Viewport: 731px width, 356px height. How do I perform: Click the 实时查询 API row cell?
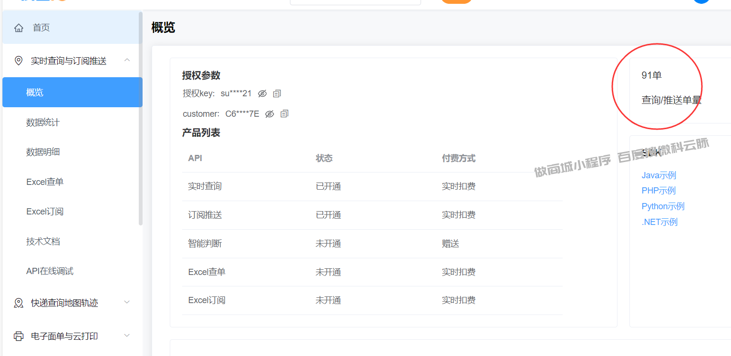(x=205, y=186)
